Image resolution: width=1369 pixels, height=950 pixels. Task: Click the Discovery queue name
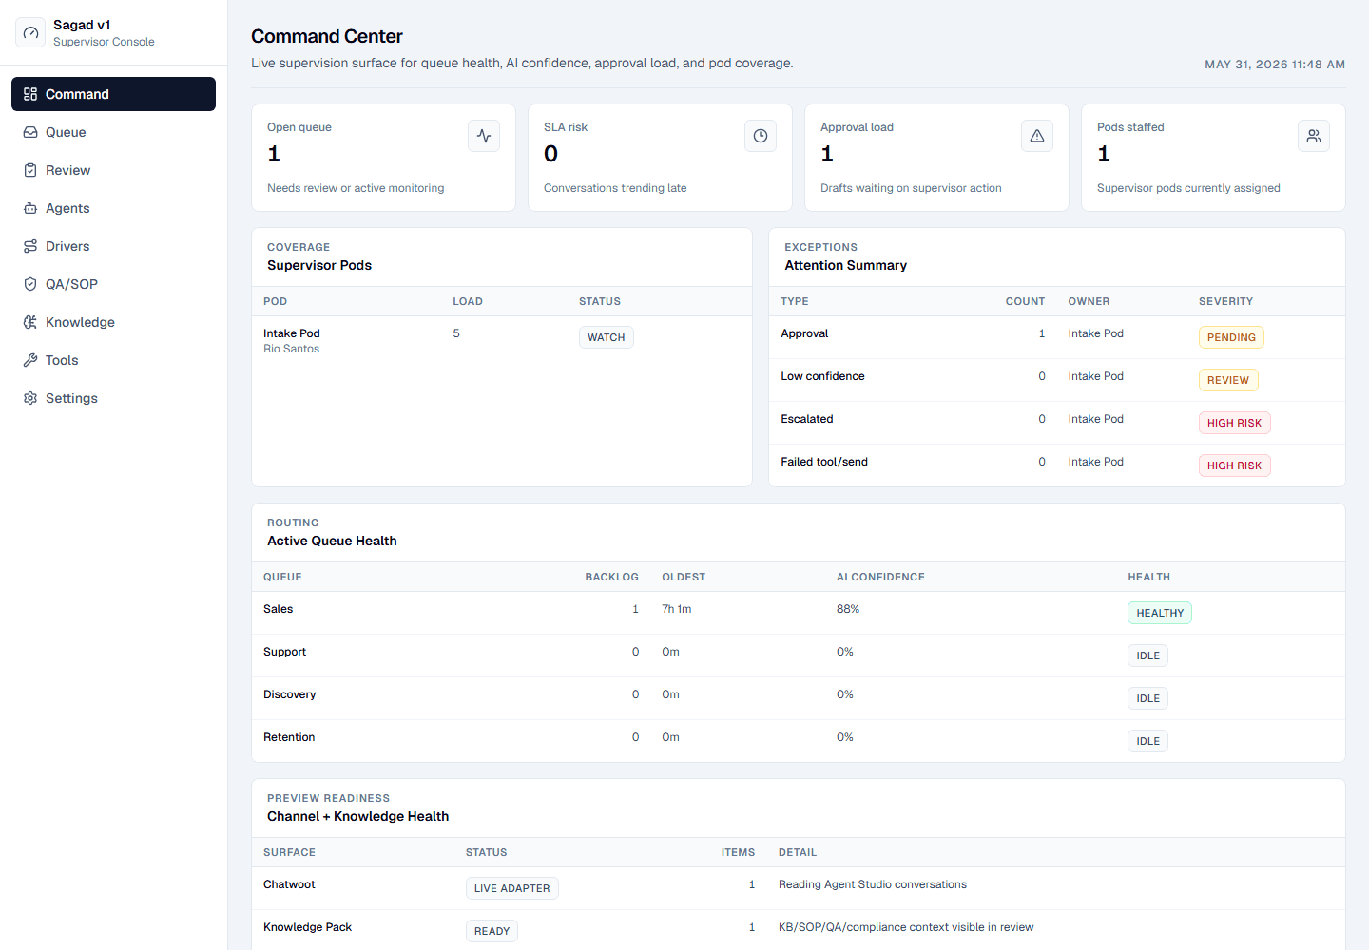(289, 694)
